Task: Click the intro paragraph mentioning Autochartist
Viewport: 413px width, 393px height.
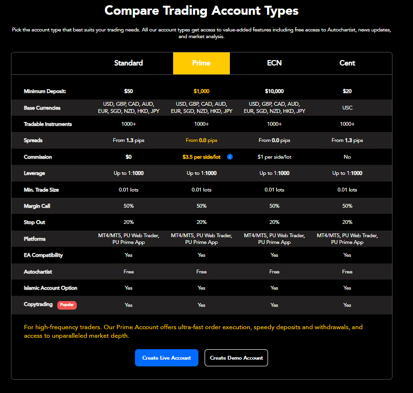Action: pos(202,33)
